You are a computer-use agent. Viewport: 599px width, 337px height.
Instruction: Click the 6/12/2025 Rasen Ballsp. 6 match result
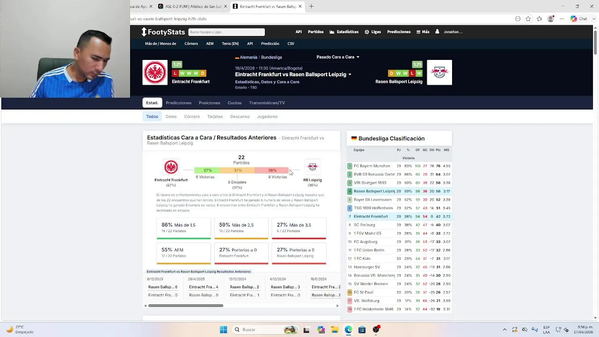click(x=163, y=287)
